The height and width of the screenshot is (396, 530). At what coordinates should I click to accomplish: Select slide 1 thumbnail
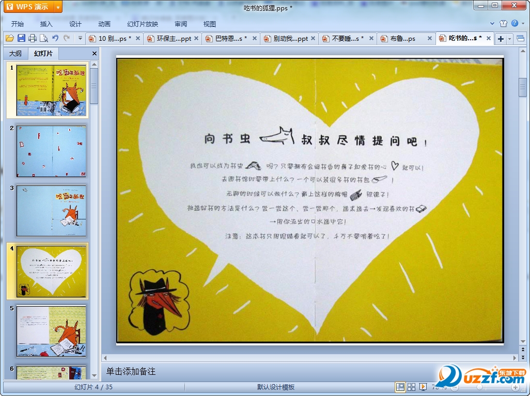[51, 90]
